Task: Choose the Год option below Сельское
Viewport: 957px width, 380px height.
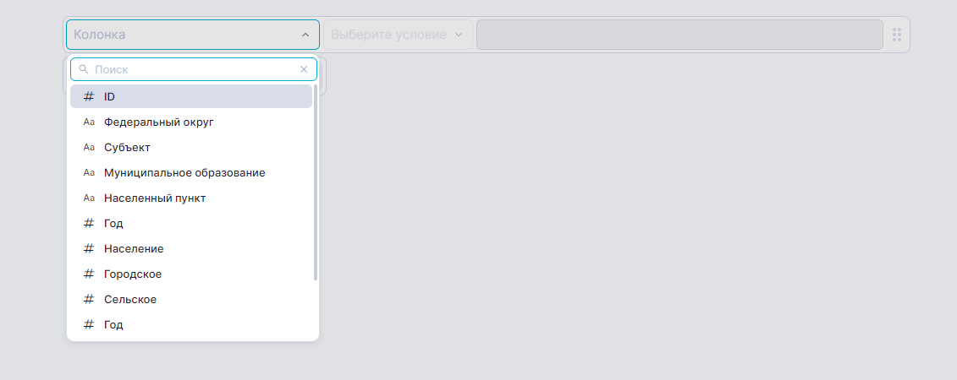Action: point(113,325)
